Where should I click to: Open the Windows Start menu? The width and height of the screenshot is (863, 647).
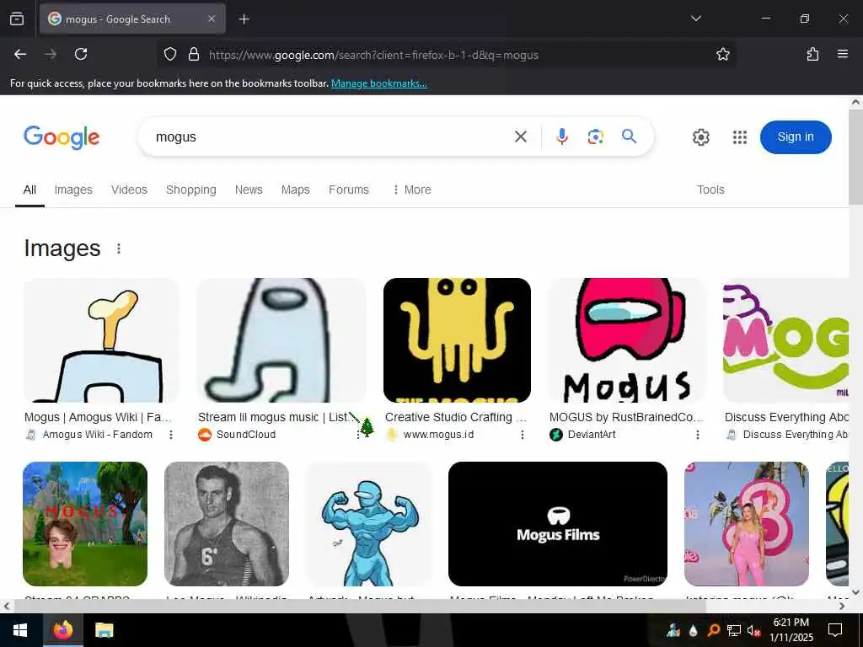(20, 630)
